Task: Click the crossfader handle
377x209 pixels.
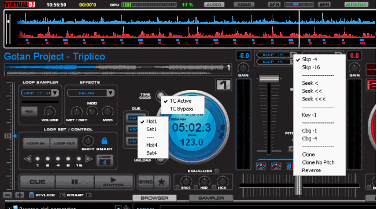Action: pos(298,185)
